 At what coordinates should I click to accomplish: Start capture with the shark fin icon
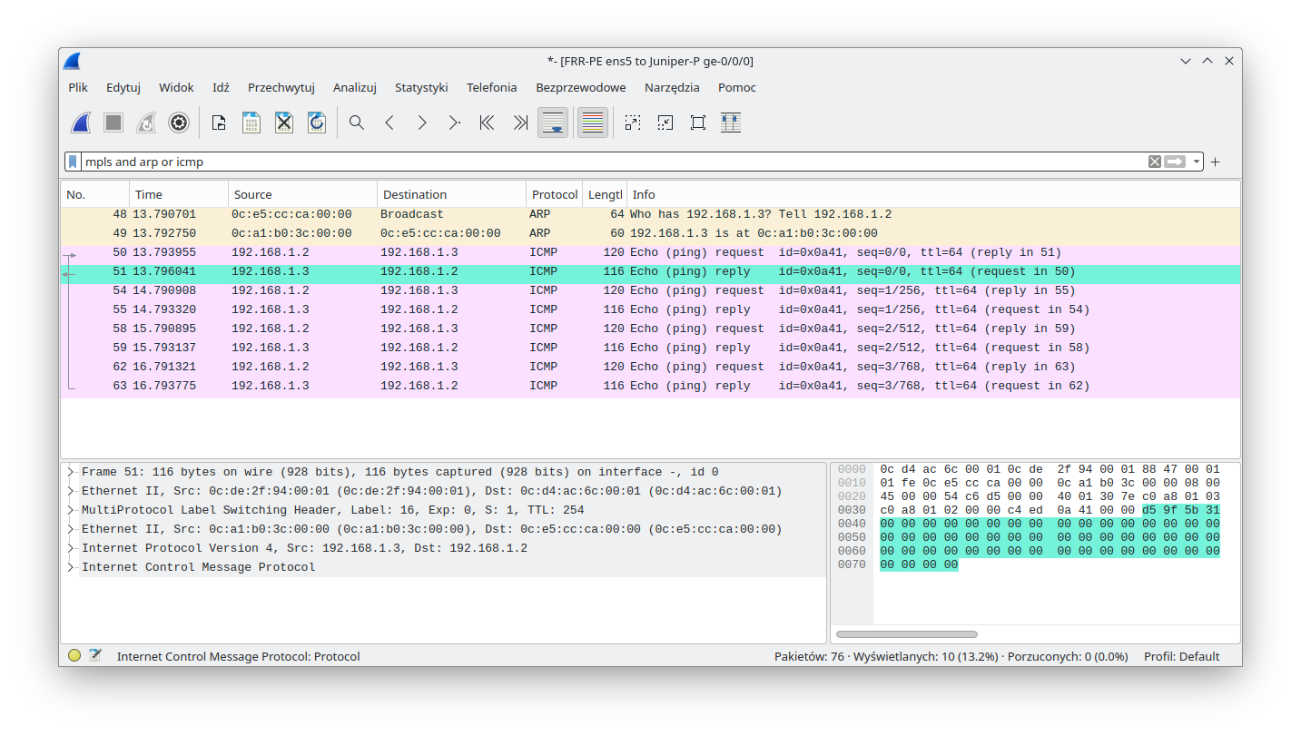point(81,123)
